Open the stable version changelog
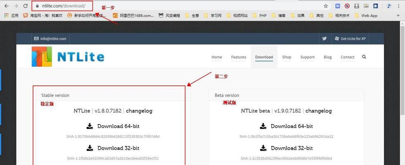Image resolution: width=405 pixels, height=165 pixels. (139, 111)
